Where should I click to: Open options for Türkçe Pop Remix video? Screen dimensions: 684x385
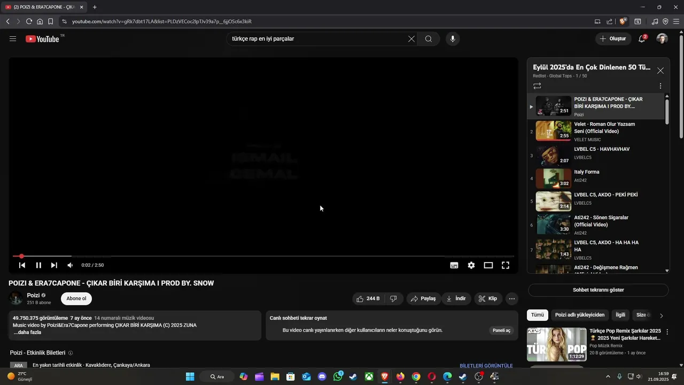[667, 332]
